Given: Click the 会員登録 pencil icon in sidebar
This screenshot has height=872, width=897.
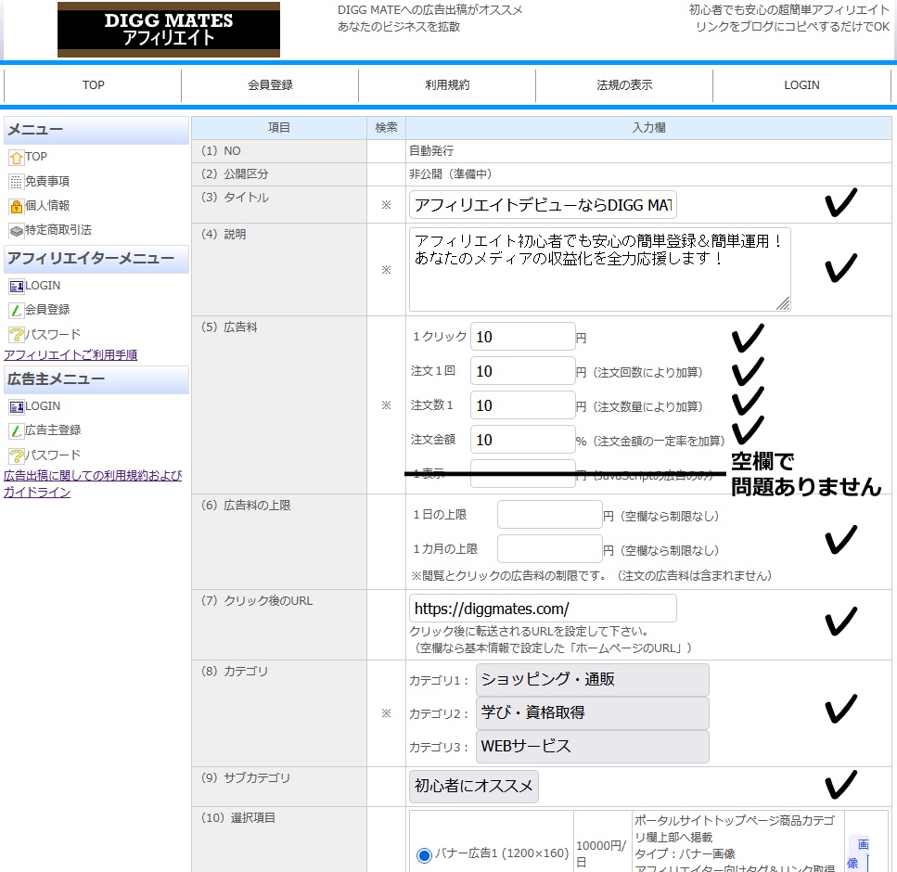Looking at the screenshot, I should pyautogui.click(x=17, y=310).
